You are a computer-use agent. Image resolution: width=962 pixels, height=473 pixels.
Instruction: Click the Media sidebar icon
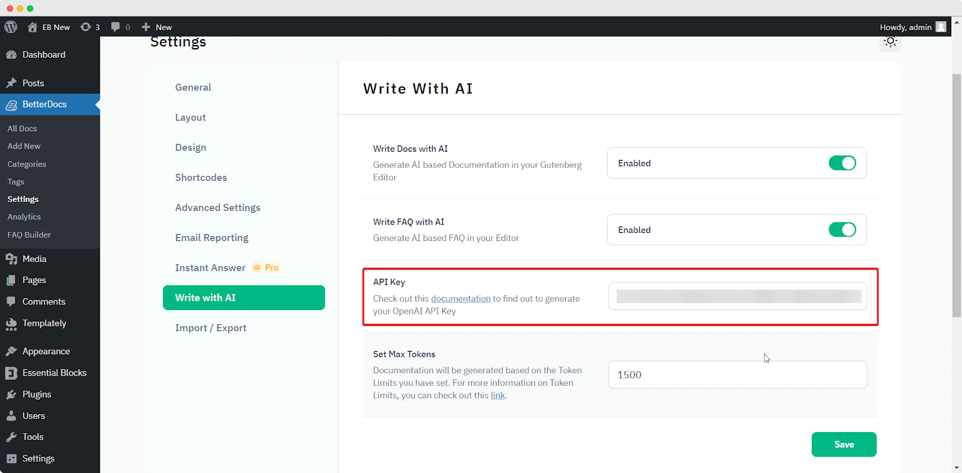(11, 259)
